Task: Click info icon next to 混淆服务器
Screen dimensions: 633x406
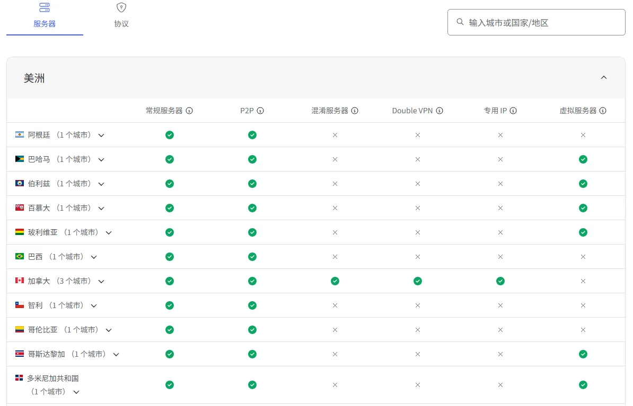Action: click(355, 111)
